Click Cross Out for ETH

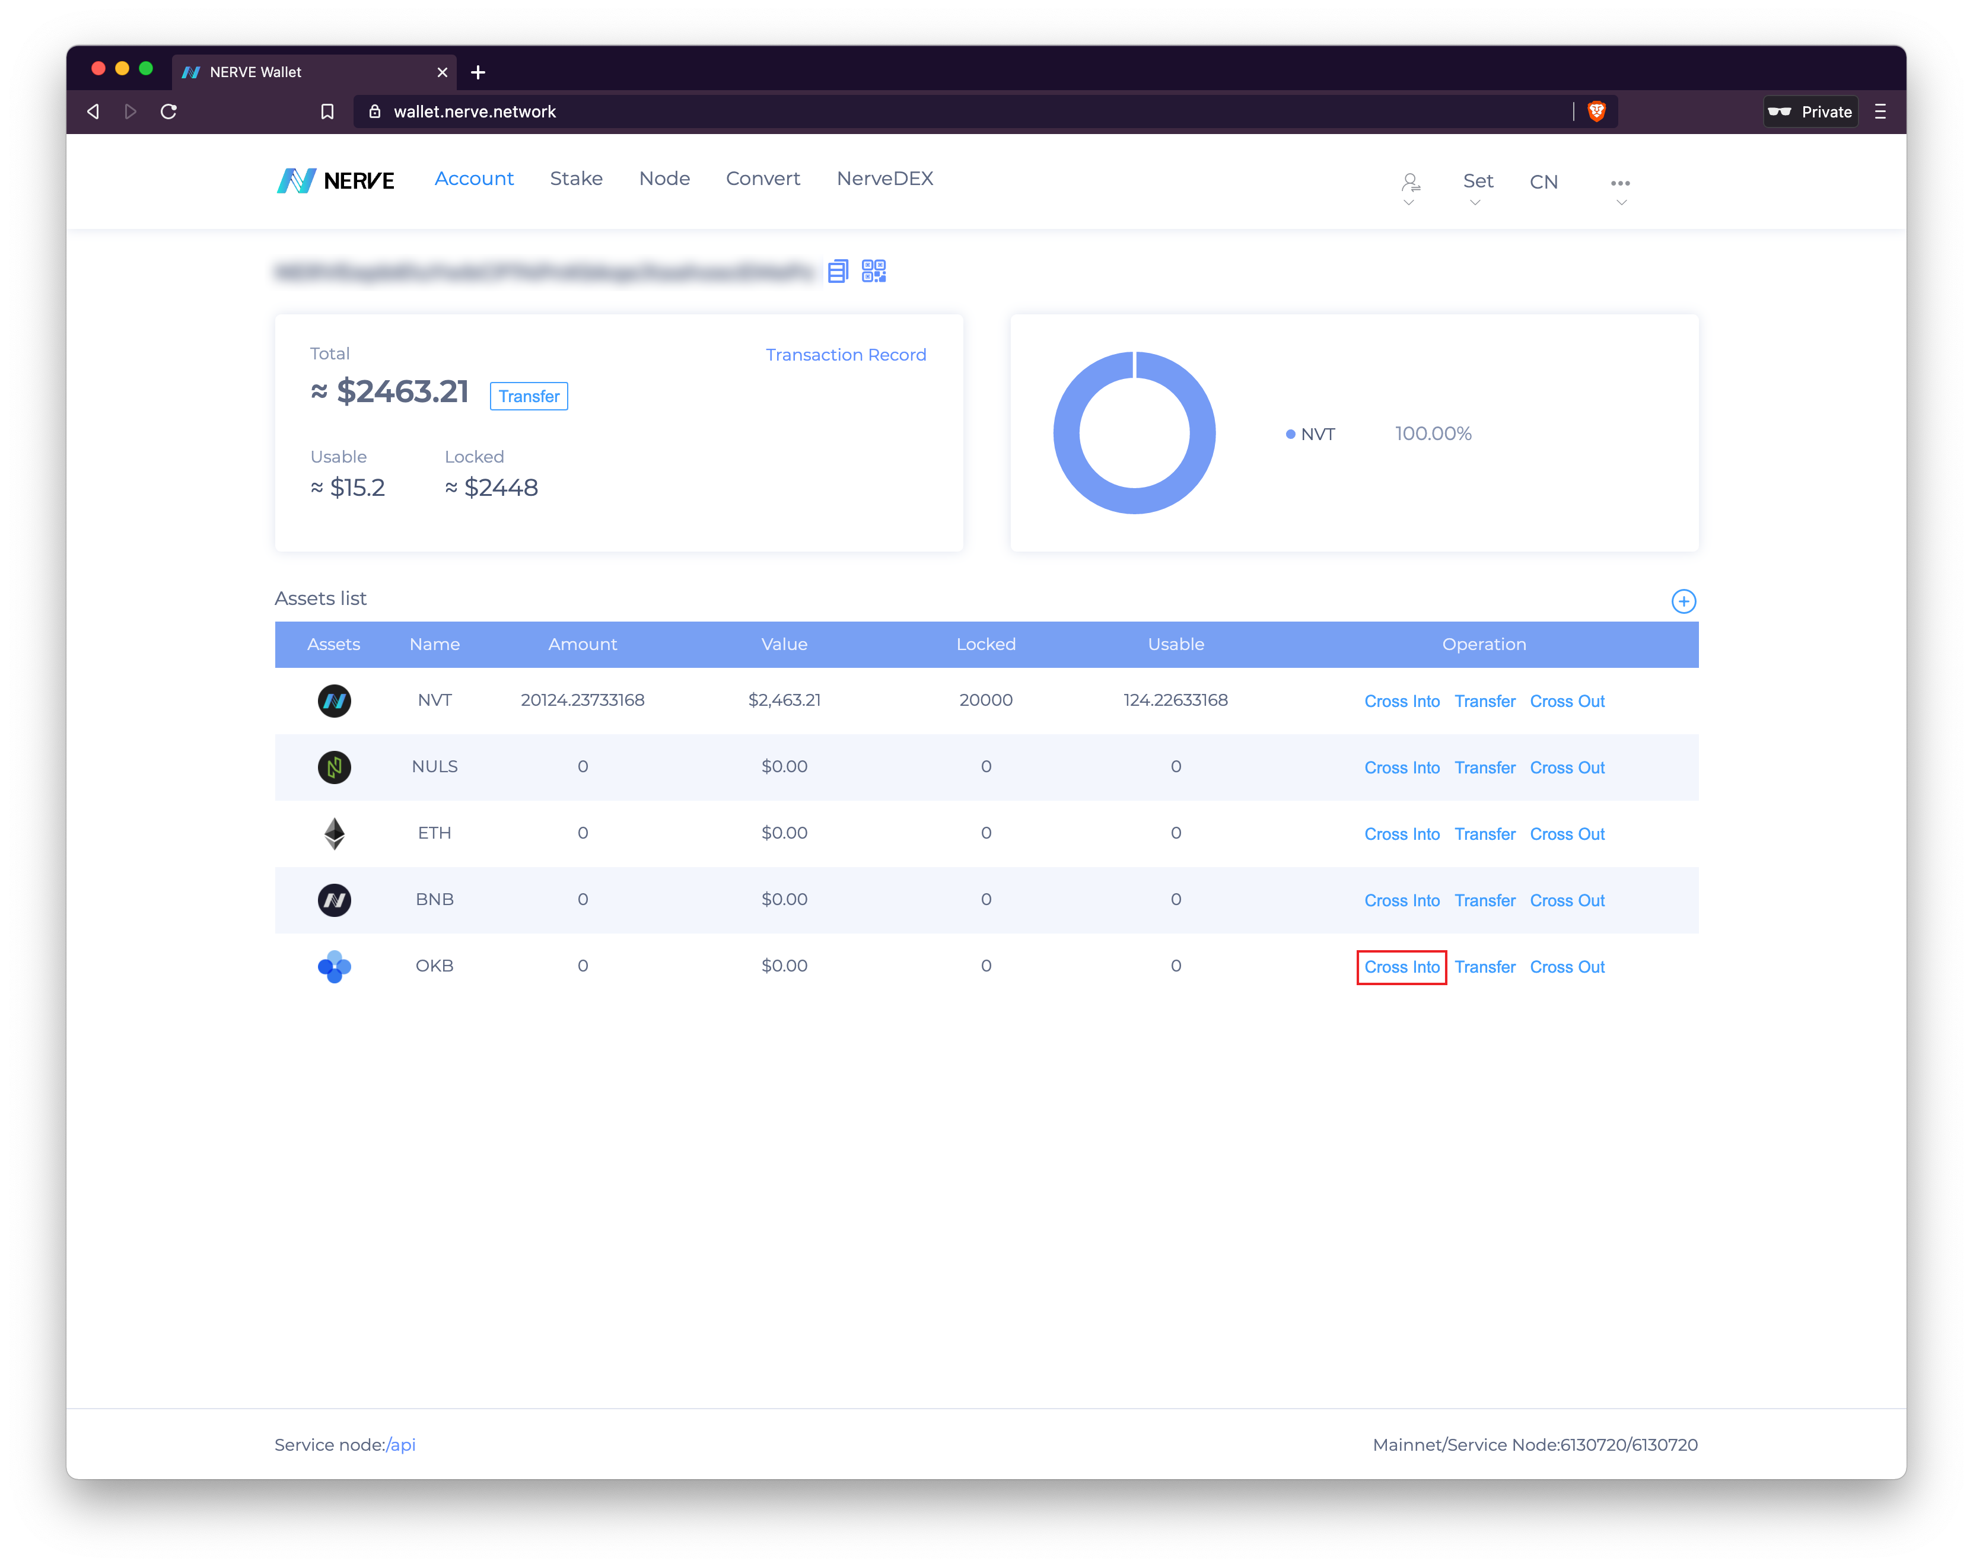[1567, 835]
